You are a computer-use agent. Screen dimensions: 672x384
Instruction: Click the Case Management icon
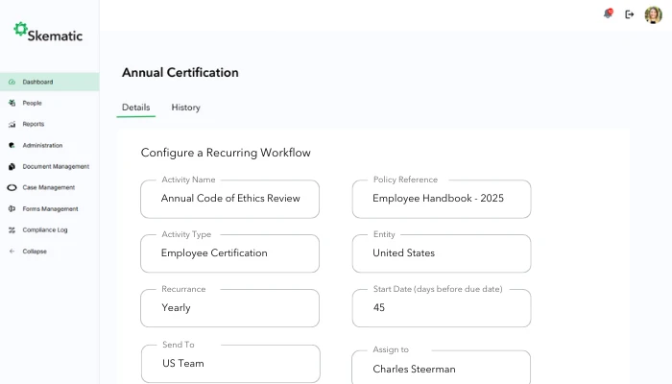coord(12,187)
